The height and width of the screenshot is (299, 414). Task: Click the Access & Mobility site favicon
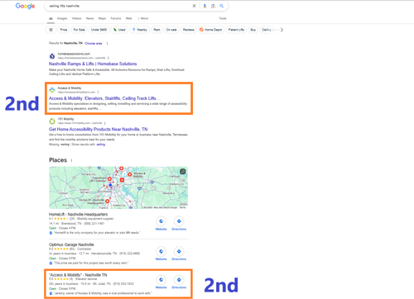pos(52,90)
